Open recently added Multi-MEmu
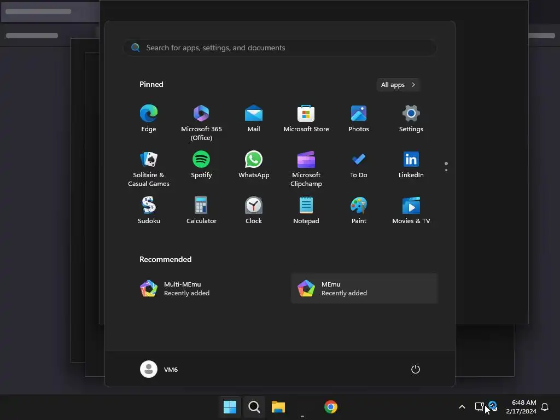The image size is (560, 420). tap(207, 289)
